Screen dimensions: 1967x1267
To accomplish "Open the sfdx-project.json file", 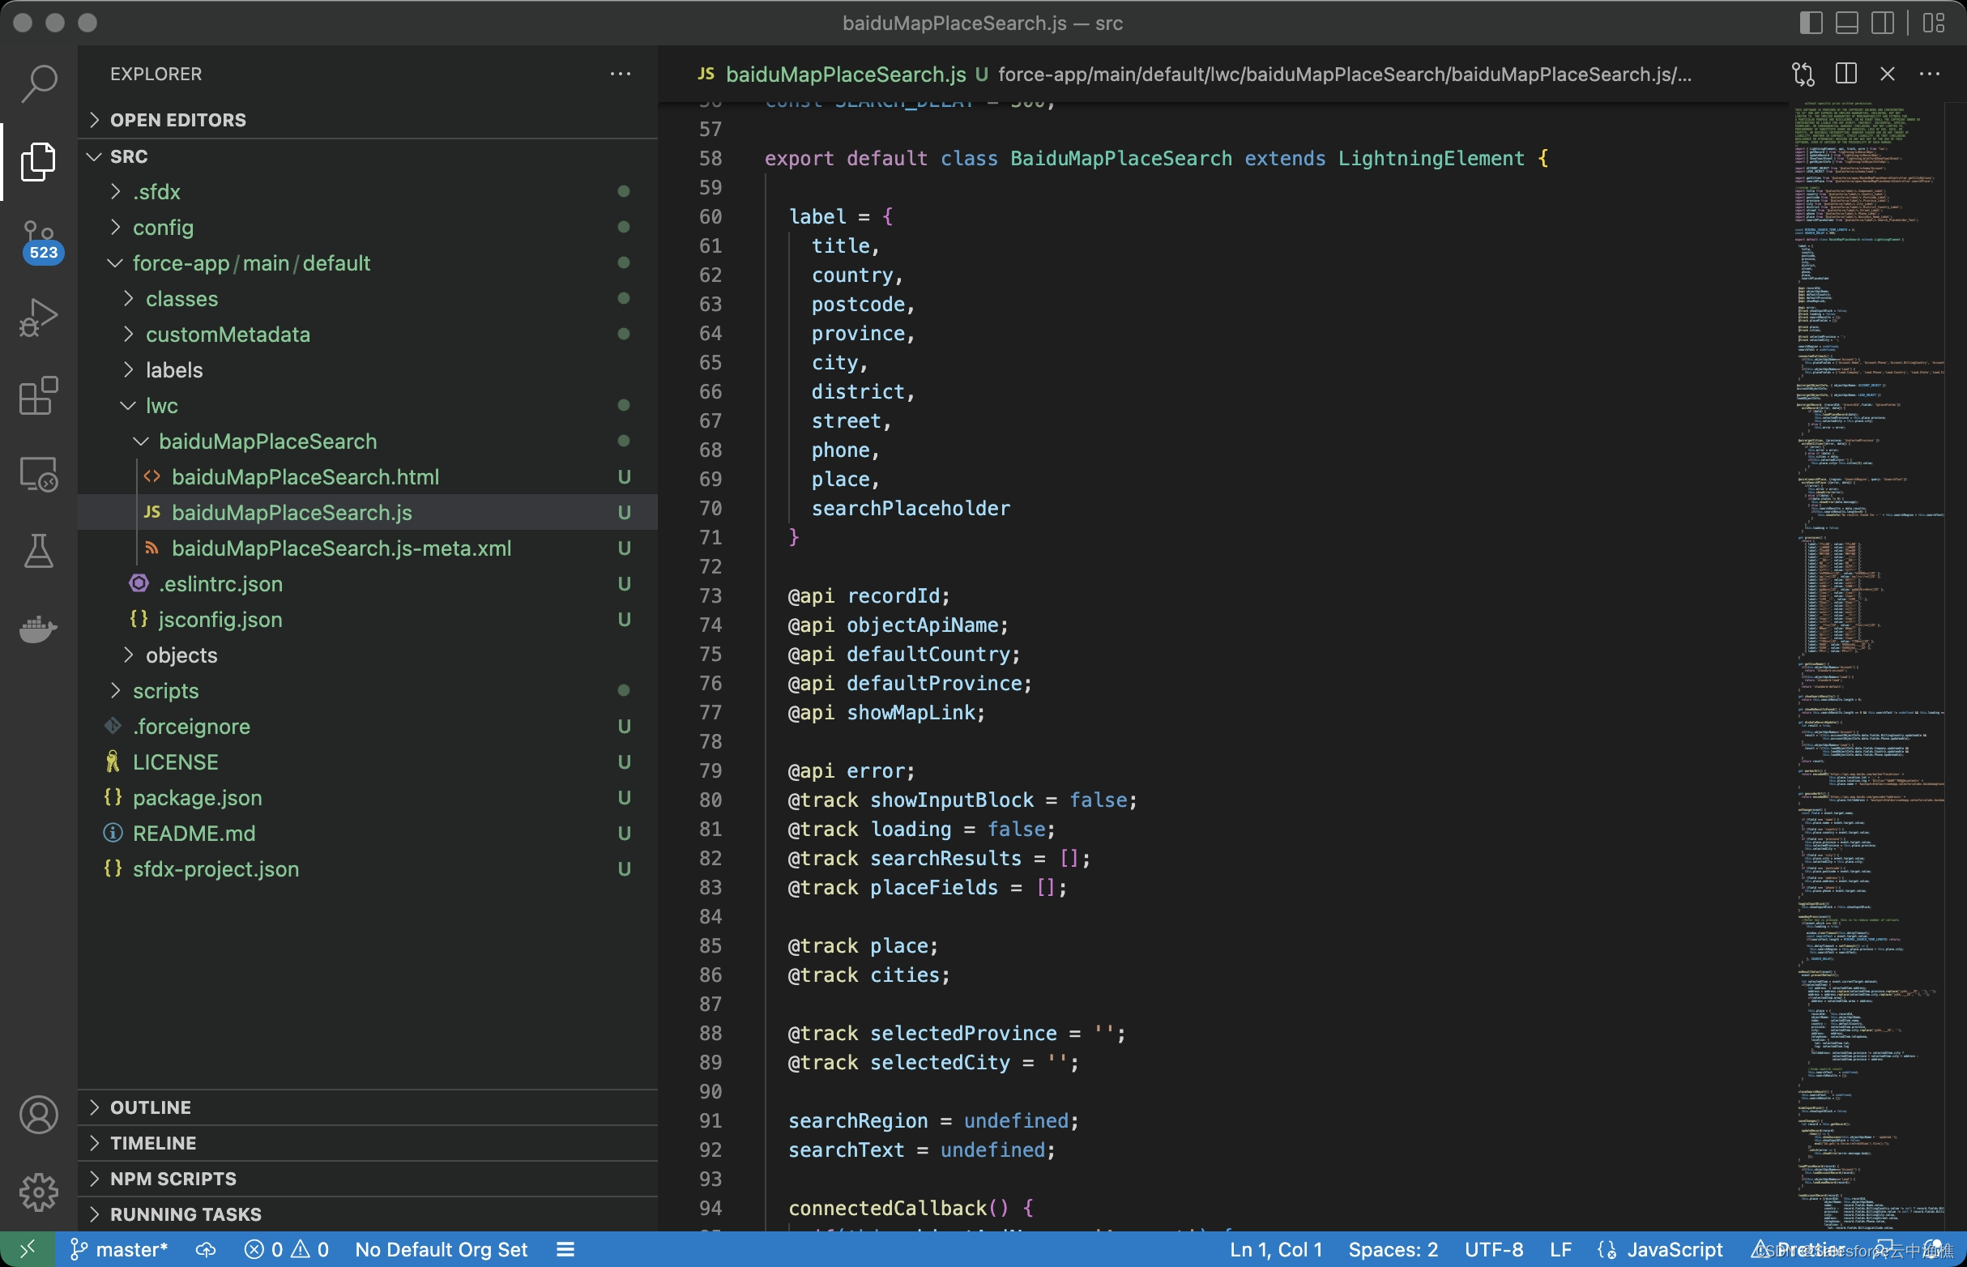I will click(x=368, y=868).
